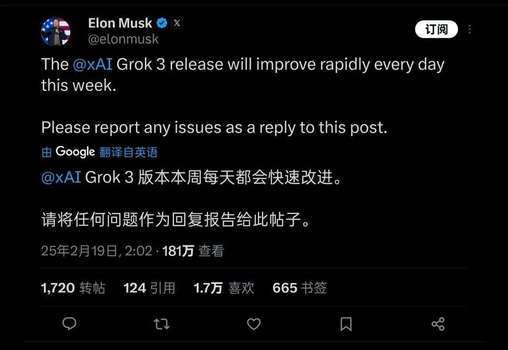The width and height of the screenshot is (508, 350).
Task: Click the @elonmusk handle
Action: [124, 39]
